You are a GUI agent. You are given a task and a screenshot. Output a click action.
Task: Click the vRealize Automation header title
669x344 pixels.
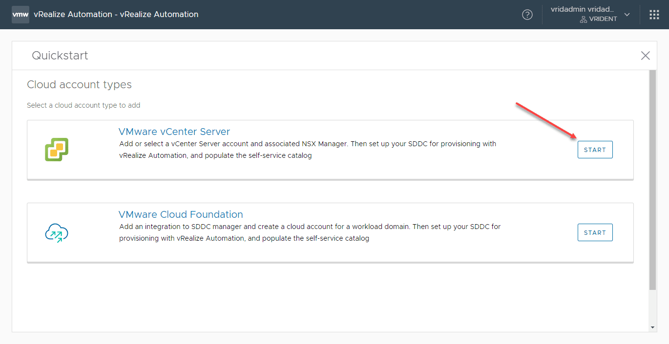point(116,15)
